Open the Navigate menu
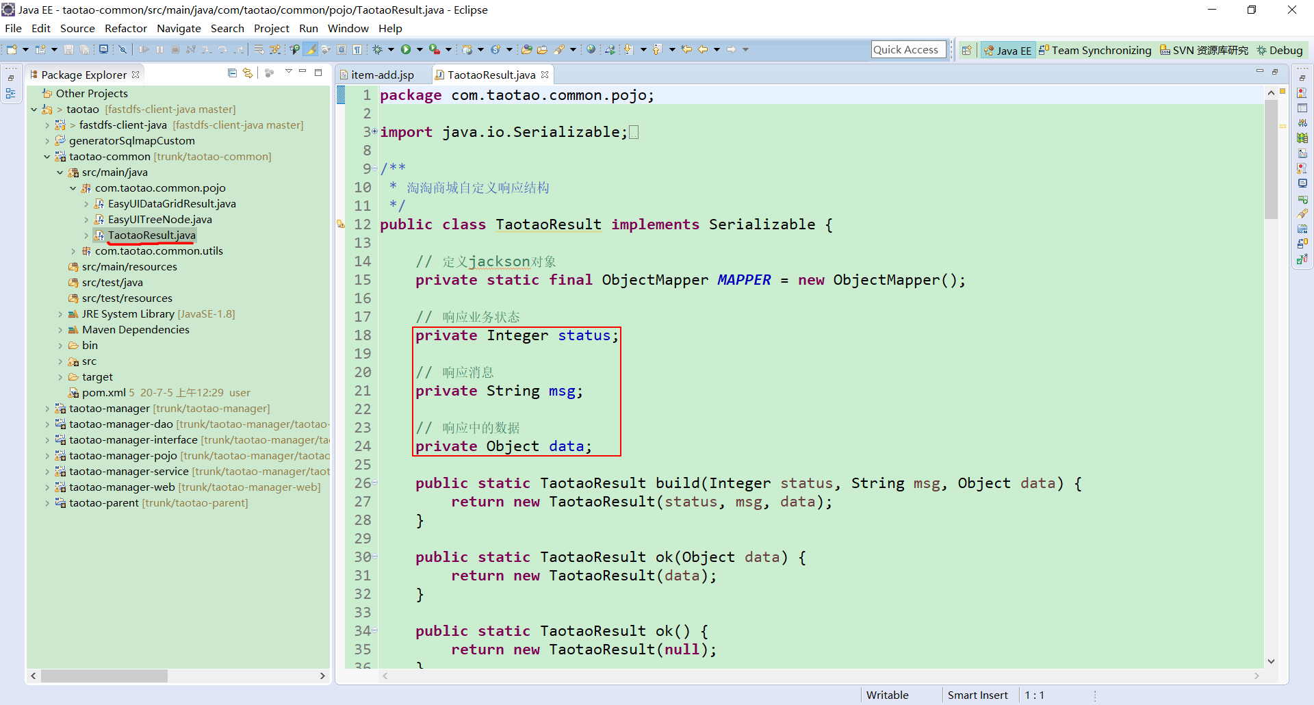 coord(179,28)
